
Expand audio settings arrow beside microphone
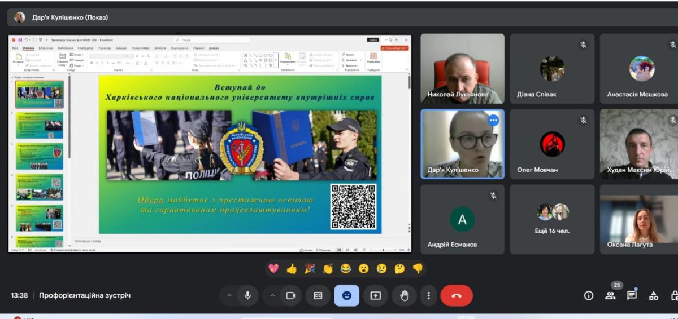pyautogui.click(x=229, y=295)
